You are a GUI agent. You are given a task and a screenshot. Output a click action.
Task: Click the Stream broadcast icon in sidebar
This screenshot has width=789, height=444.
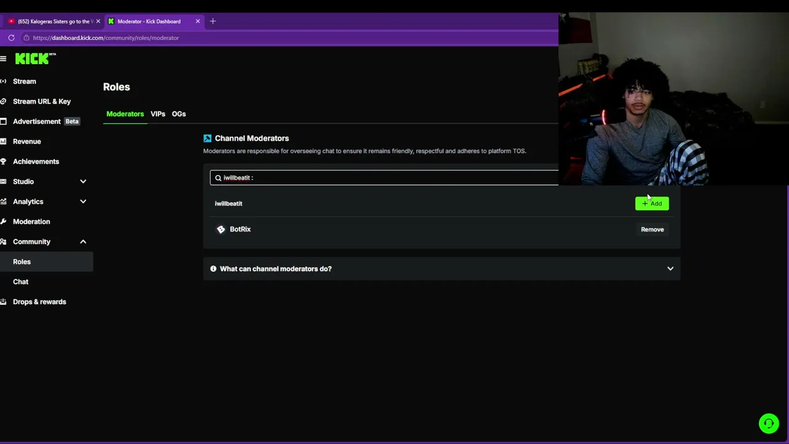(x=3, y=81)
